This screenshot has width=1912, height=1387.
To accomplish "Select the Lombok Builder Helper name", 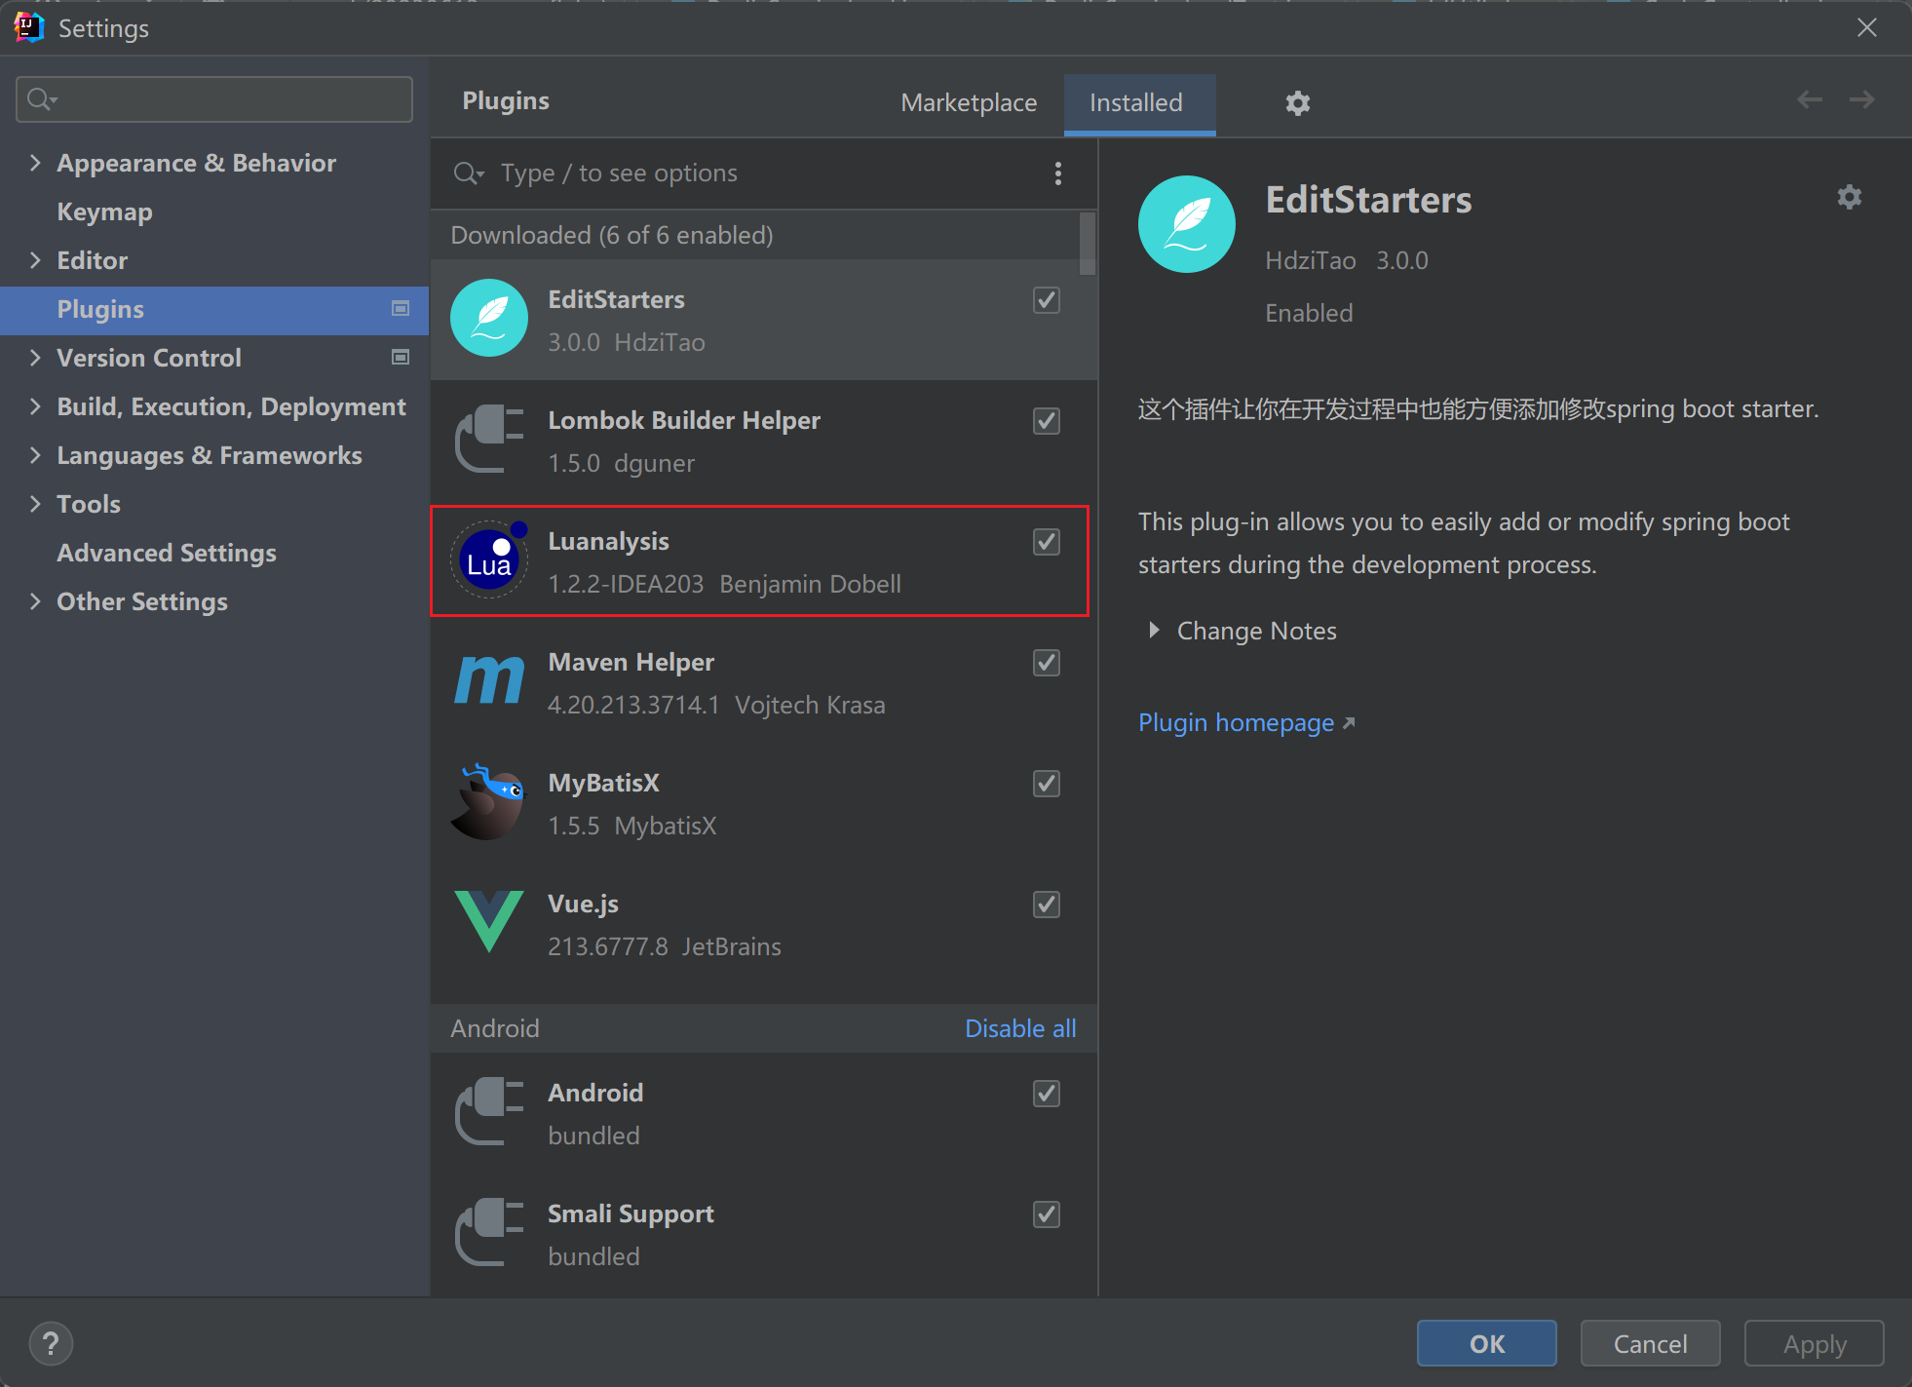I will click(x=684, y=420).
